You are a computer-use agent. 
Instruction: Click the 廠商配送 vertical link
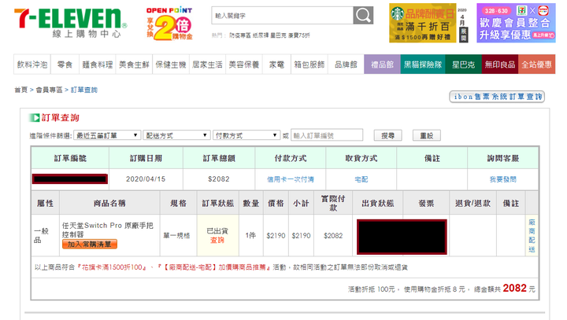pyautogui.click(x=532, y=236)
